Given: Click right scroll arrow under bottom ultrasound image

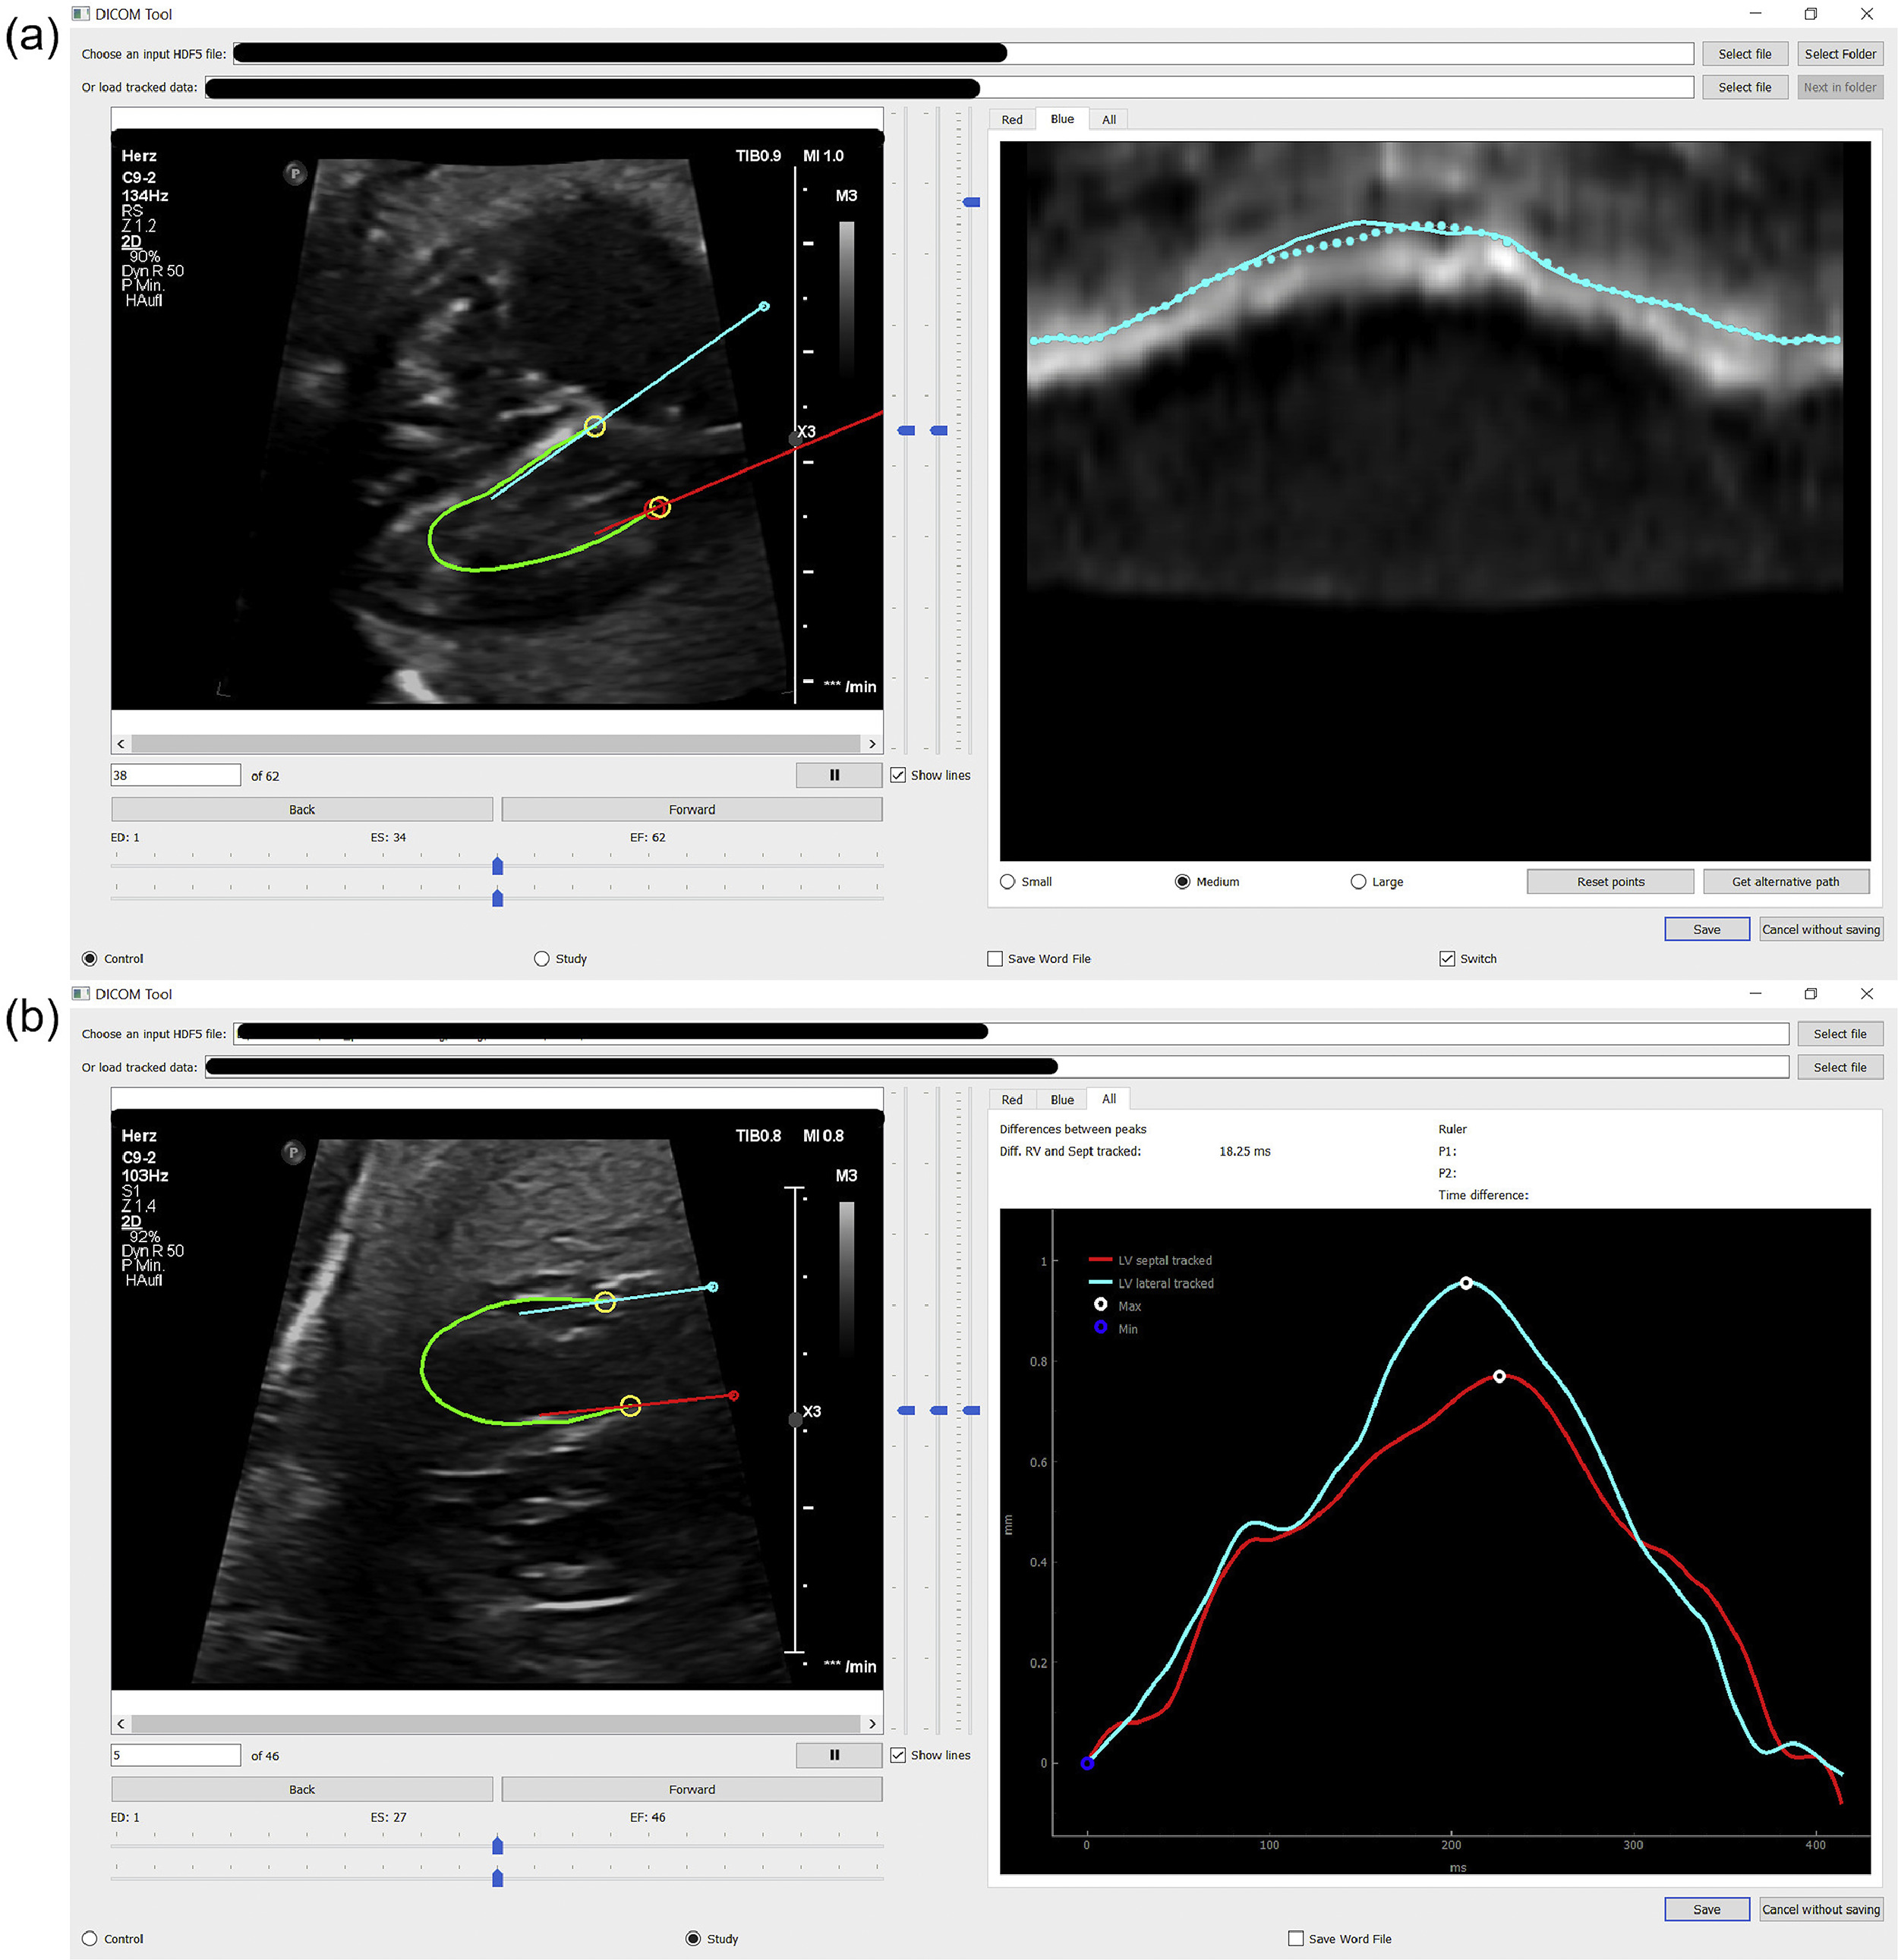Looking at the screenshot, I should [872, 1723].
